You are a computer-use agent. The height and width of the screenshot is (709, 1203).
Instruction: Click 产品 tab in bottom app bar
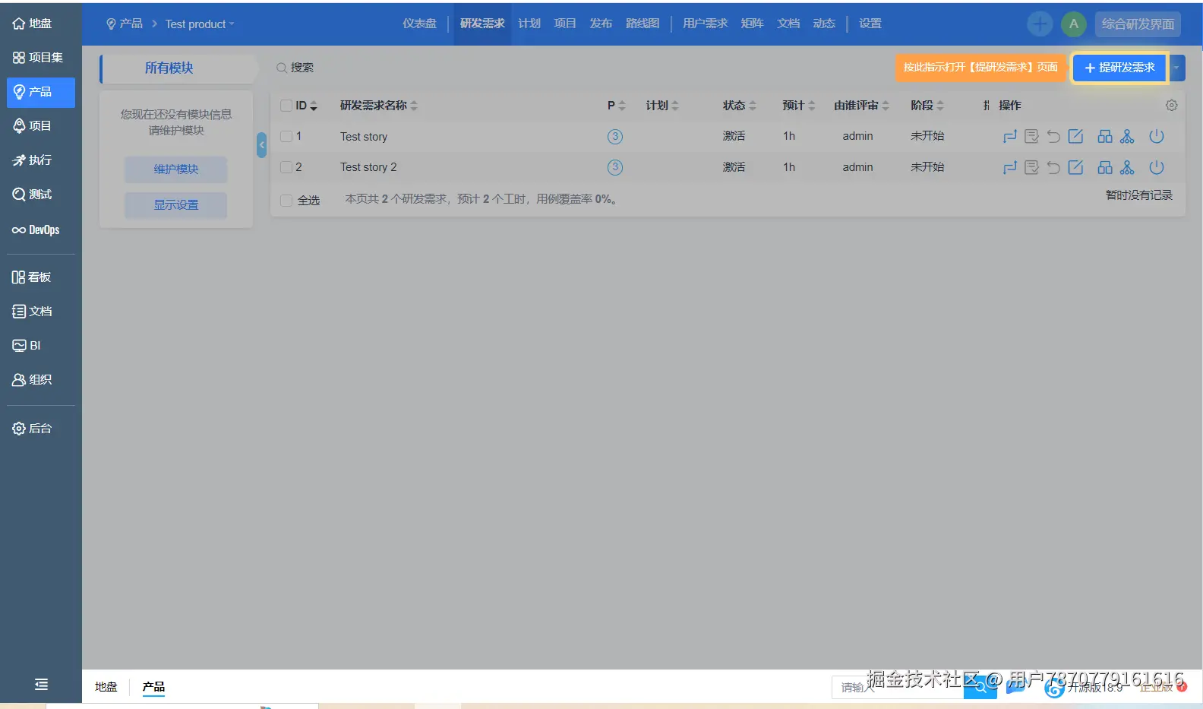tap(153, 687)
